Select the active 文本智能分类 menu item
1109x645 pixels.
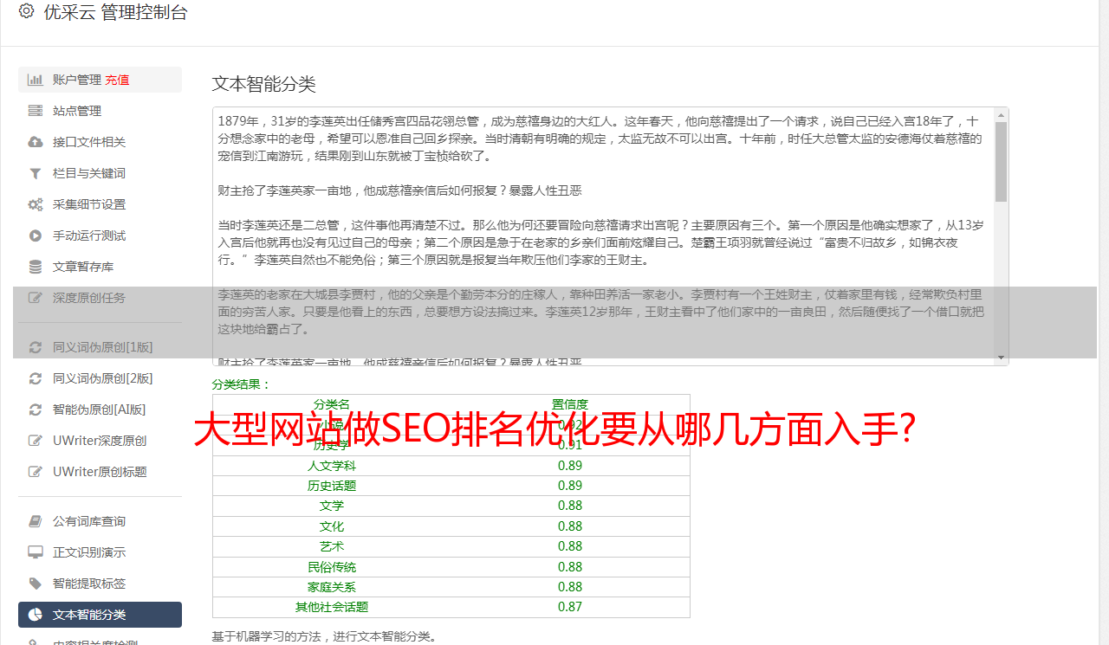pos(100,615)
